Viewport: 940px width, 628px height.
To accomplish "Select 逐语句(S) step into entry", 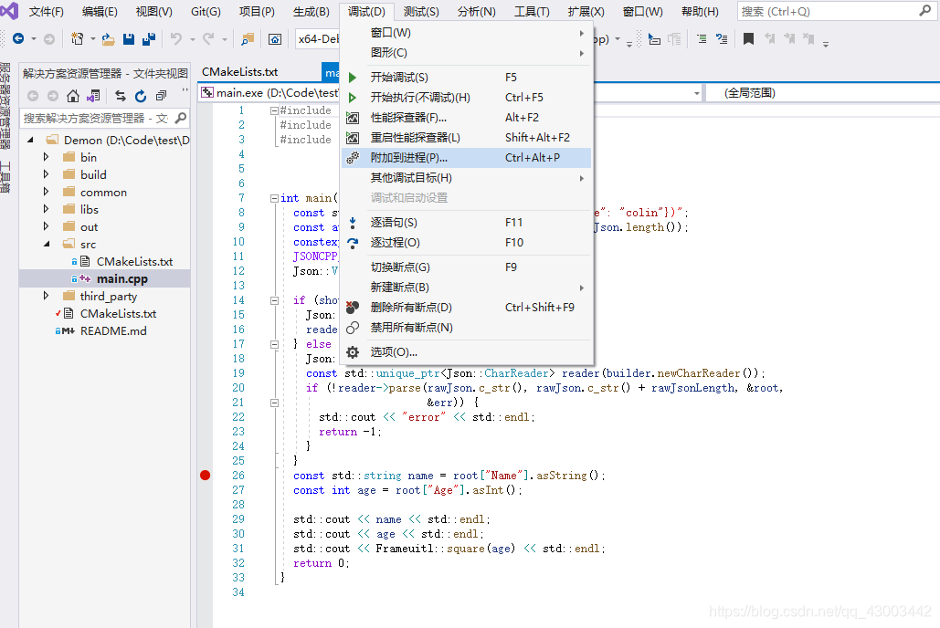I will pyautogui.click(x=467, y=223).
